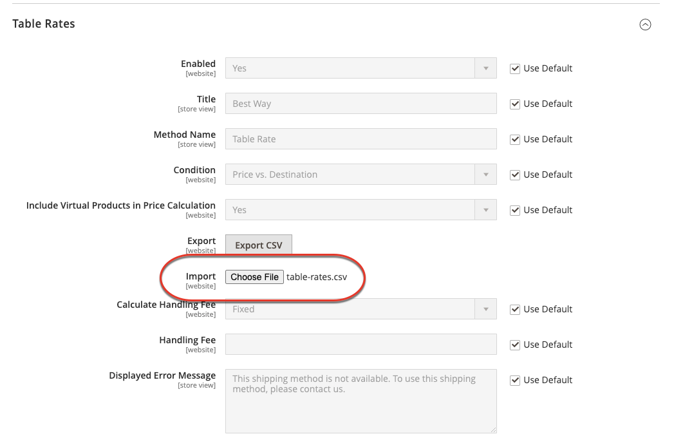Click the Title input field
This screenshot has height=445, width=674.
pyautogui.click(x=360, y=104)
